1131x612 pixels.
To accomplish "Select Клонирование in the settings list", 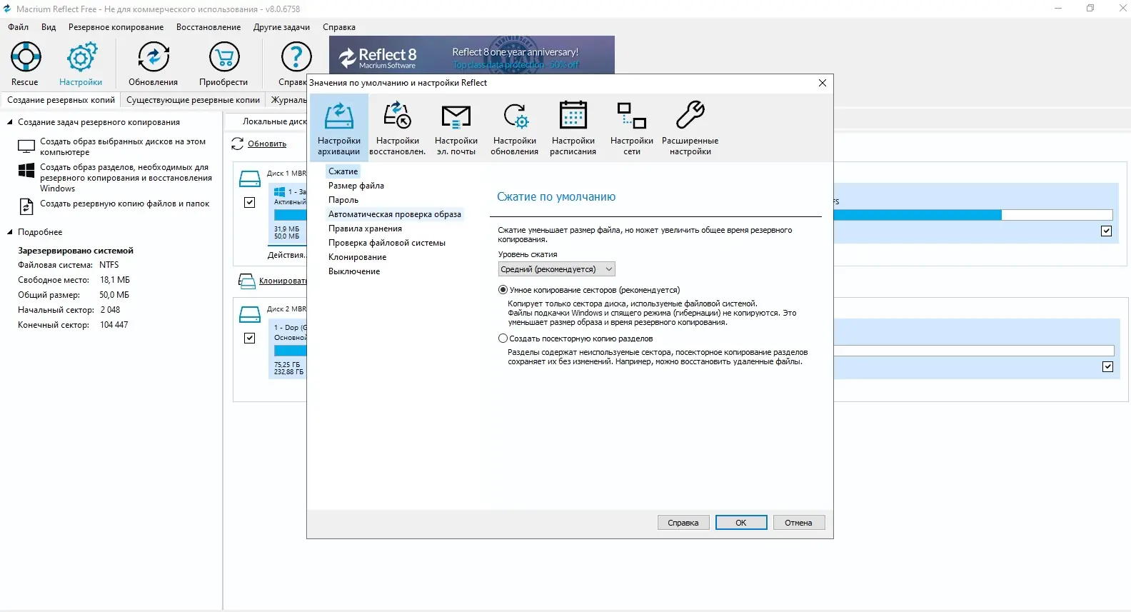I will click(x=358, y=257).
